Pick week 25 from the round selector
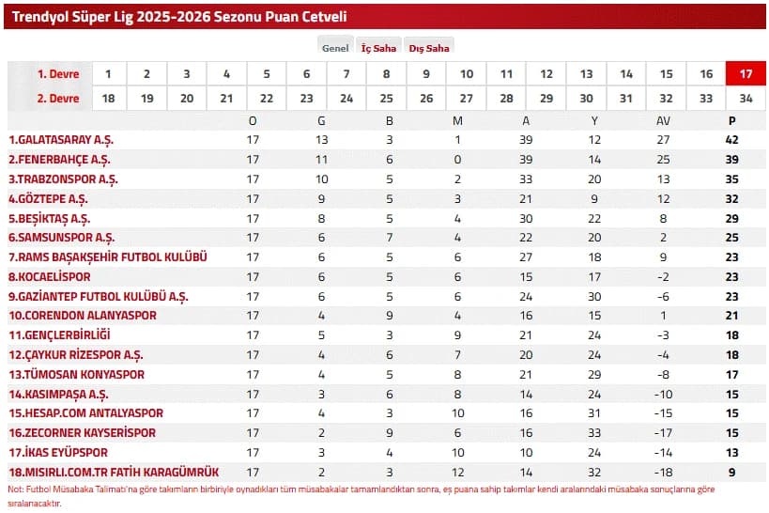Image resolution: width=769 pixels, height=513 pixels. 387,98
